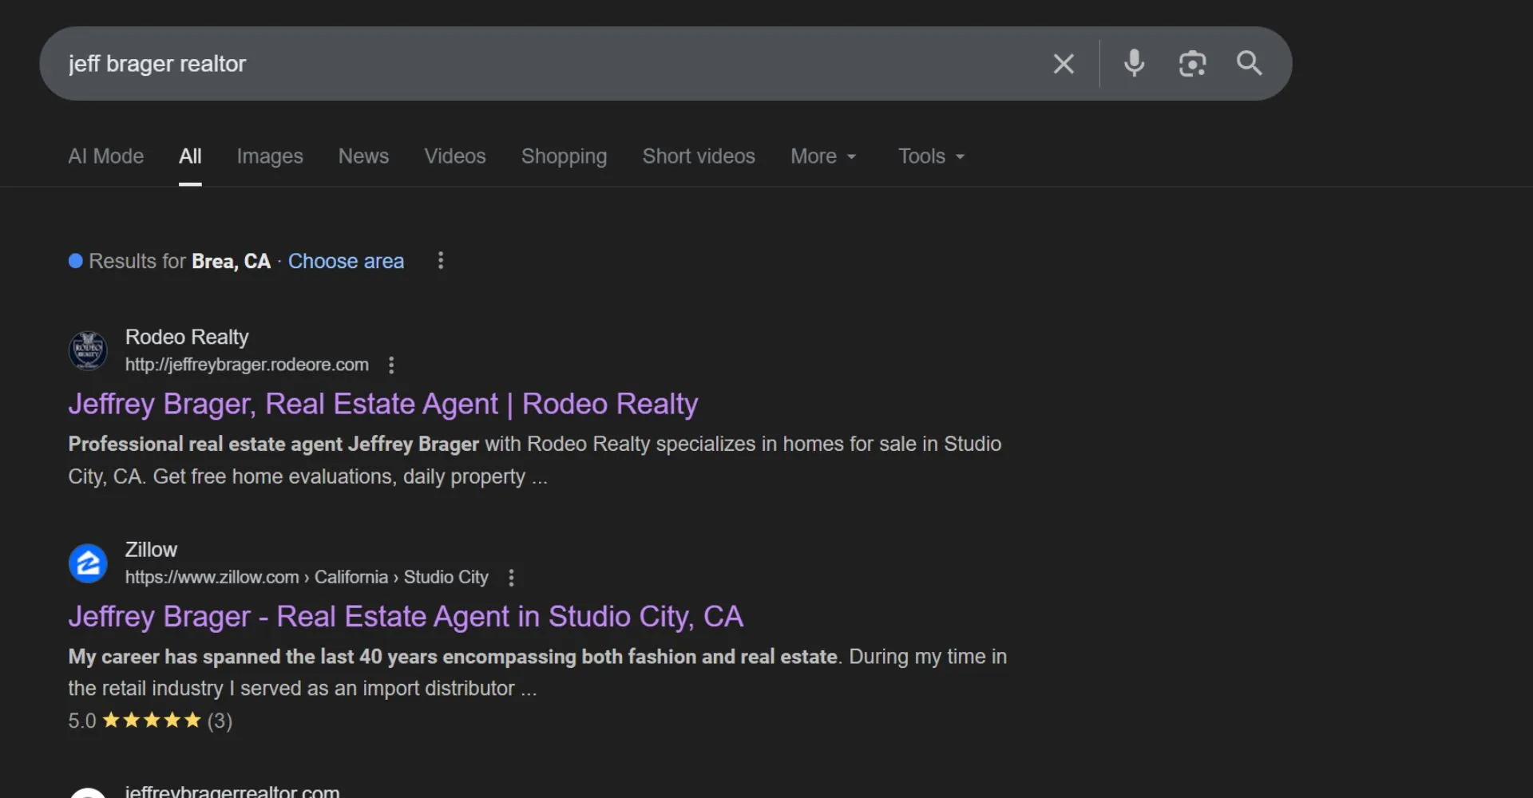Clear the search box with the X icon
Screen dimensions: 1533x798
coord(1064,64)
